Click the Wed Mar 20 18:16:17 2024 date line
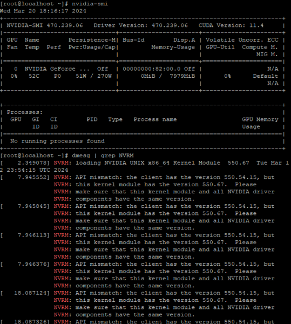The height and width of the screenshot is (324, 291). pos(43,11)
